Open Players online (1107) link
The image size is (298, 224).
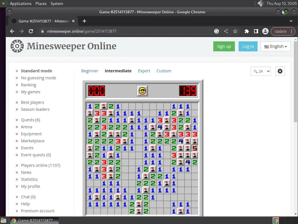(x=40, y=165)
